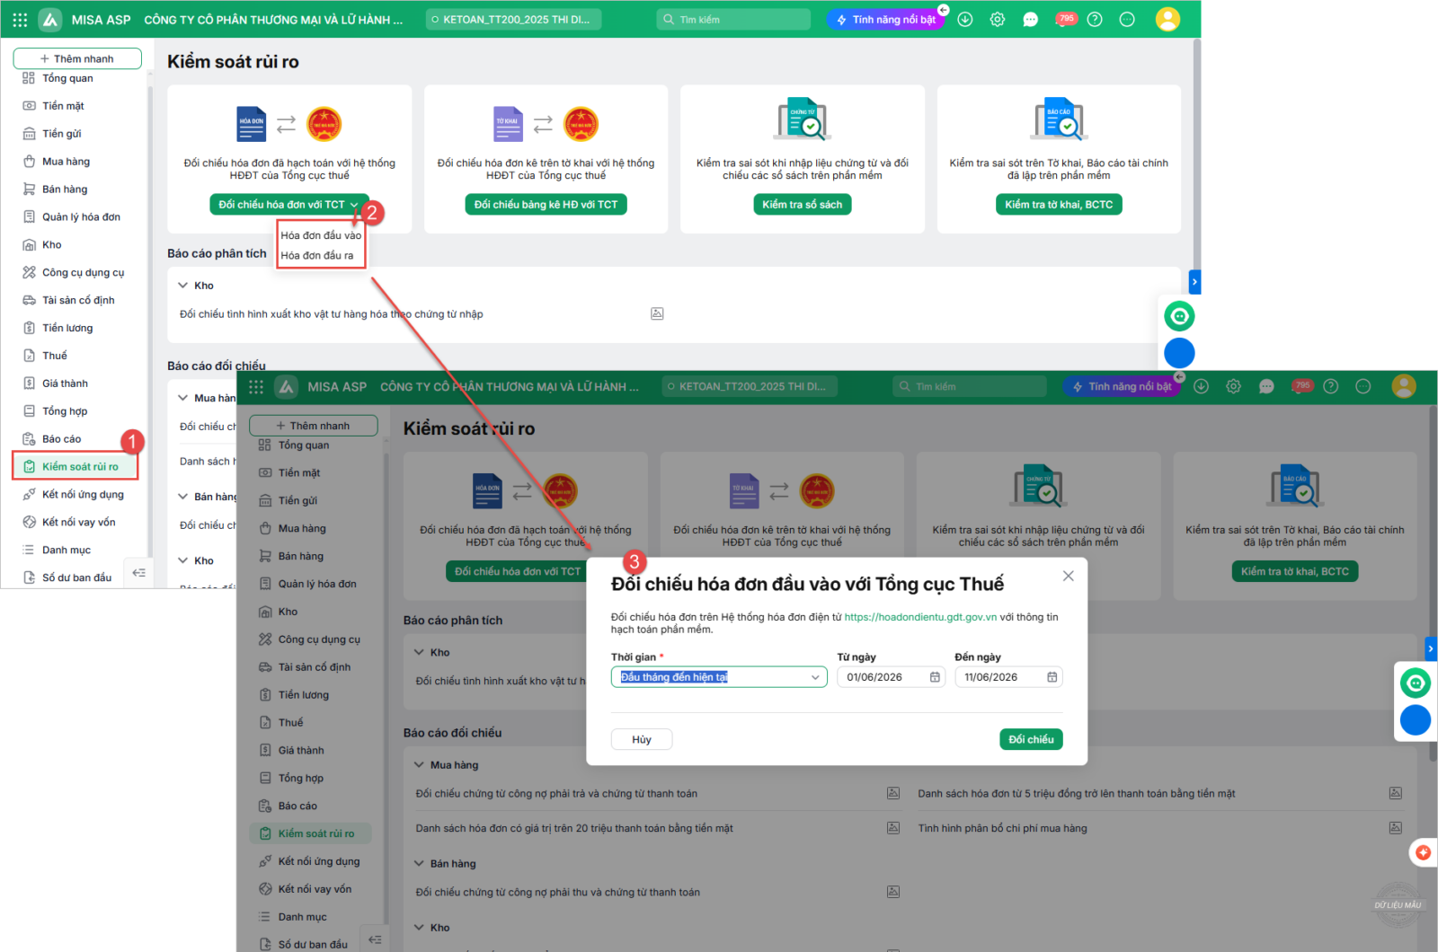The width and height of the screenshot is (1438, 952).
Task: Collapse Kho under Báo cáo phân tích, upper window
Action: point(183,286)
